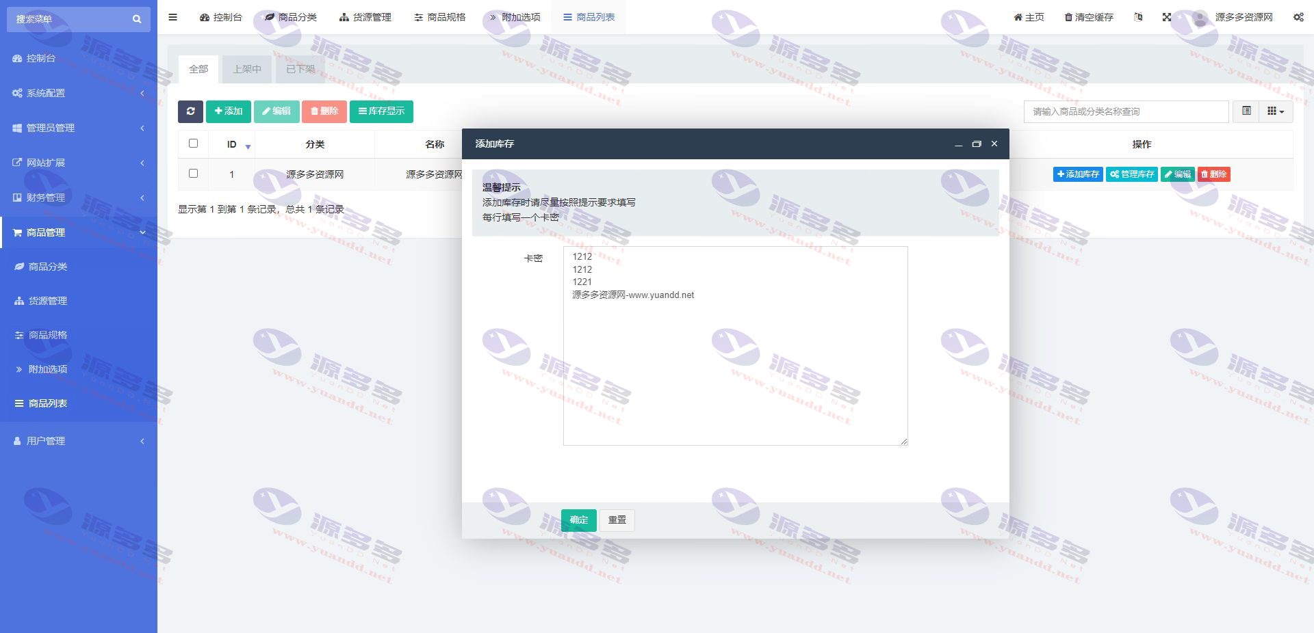Image resolution: width=1314 pixels, height=633 pixels.
Task: Open 商品列表 in sidebar submenu
Action: 79,403
